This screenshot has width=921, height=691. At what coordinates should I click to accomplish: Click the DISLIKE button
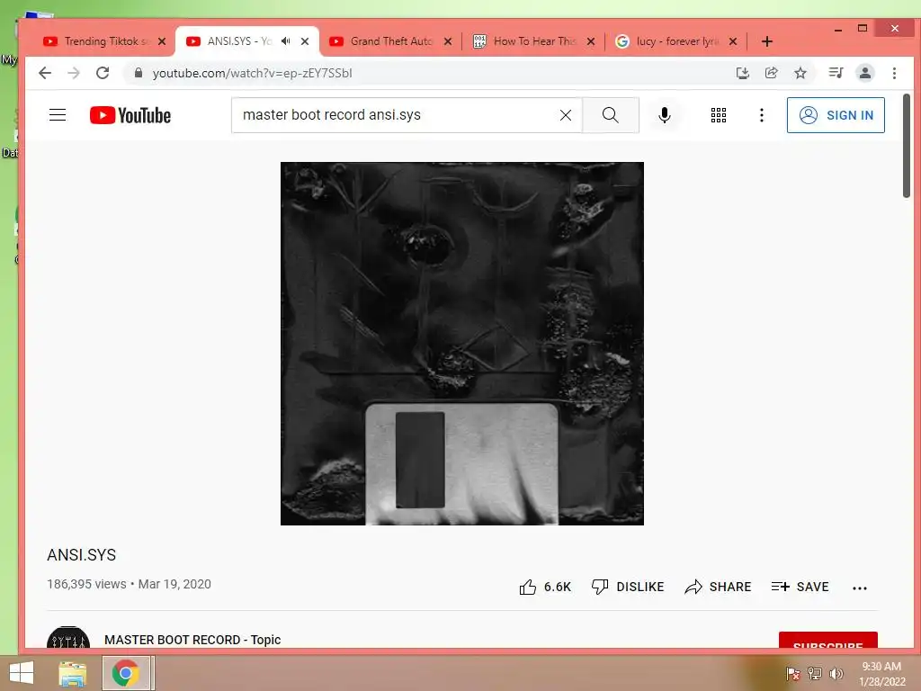pos(628,587)
